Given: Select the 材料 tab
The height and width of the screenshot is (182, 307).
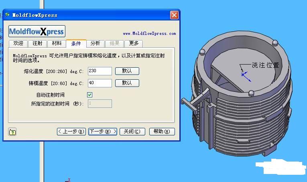Looking at the screenshot, I should [57, 43].
